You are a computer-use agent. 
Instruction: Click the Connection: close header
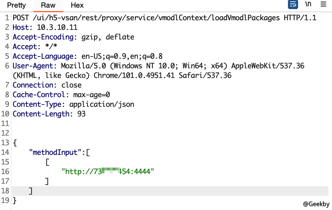(x=47, y=85)
